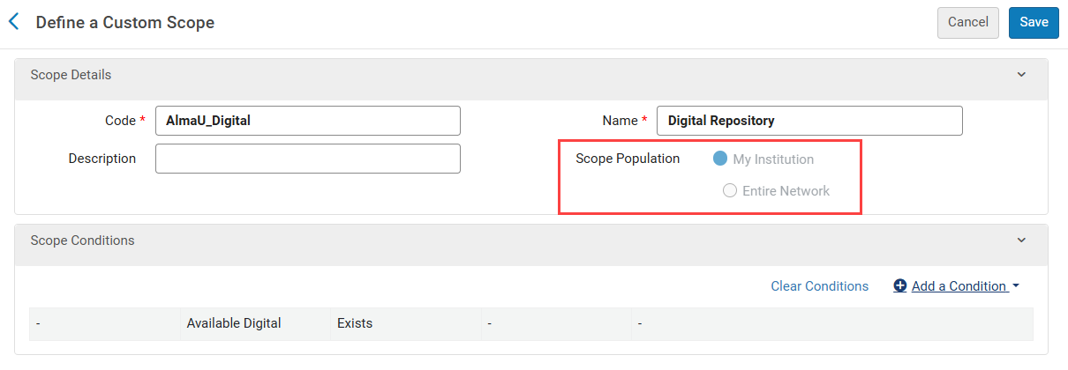1068x370 pixels.
Task: Focus the Description input field
Action: (x=308, y=159)
